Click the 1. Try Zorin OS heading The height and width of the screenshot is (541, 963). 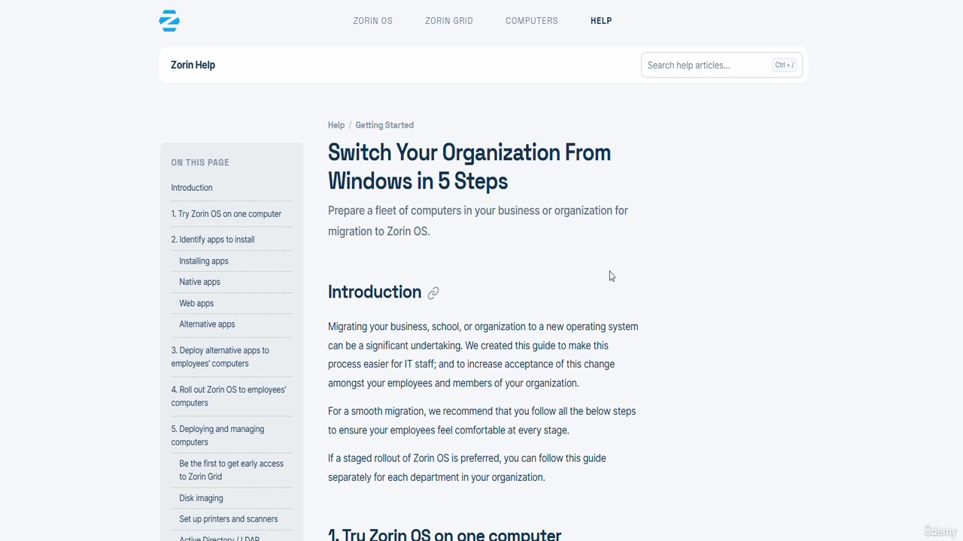(445, 533)
